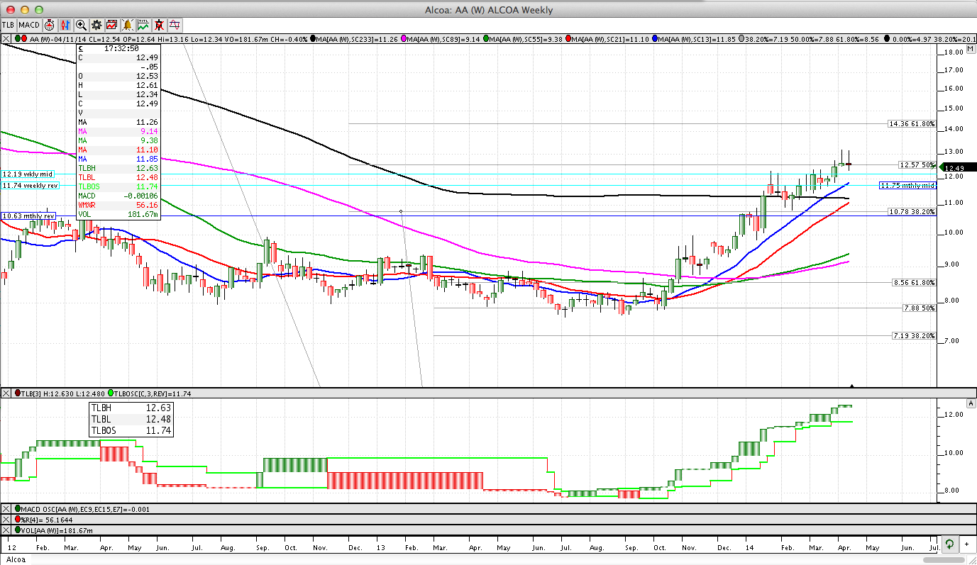Click green dot of MACD OSC
977x565 pixels.
click(18, 509)
